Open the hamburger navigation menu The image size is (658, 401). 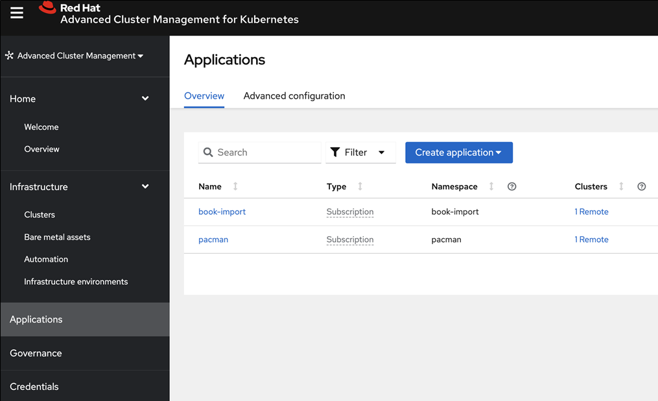point(17,14)
